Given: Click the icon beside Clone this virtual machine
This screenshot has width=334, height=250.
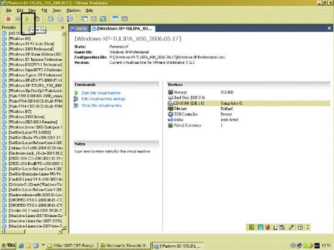Looking at the screenshot, I should click(76, 105).
